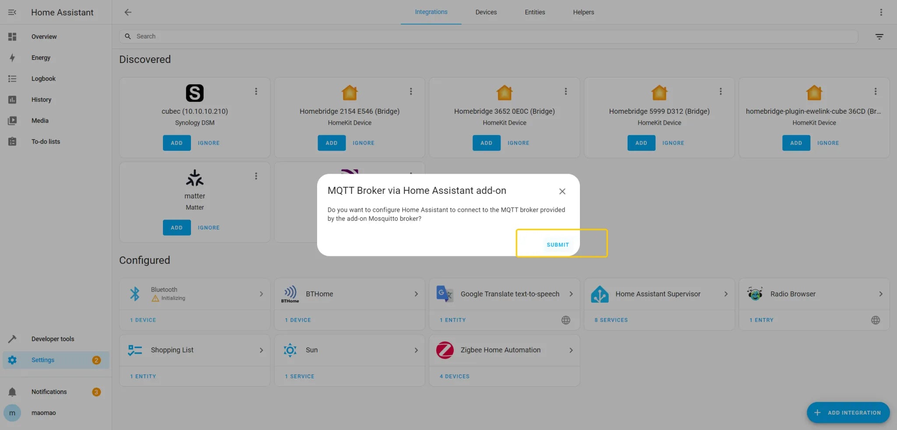Open Supervisor 8 Services link
The width and height of the screenshot is (897, 430).
click(611, 320)
